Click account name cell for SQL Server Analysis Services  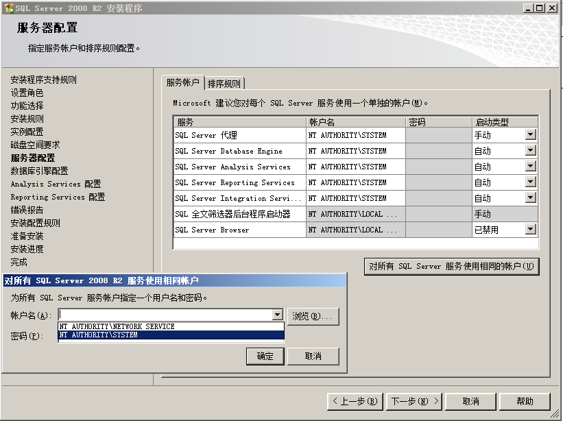tap(356, 167)
